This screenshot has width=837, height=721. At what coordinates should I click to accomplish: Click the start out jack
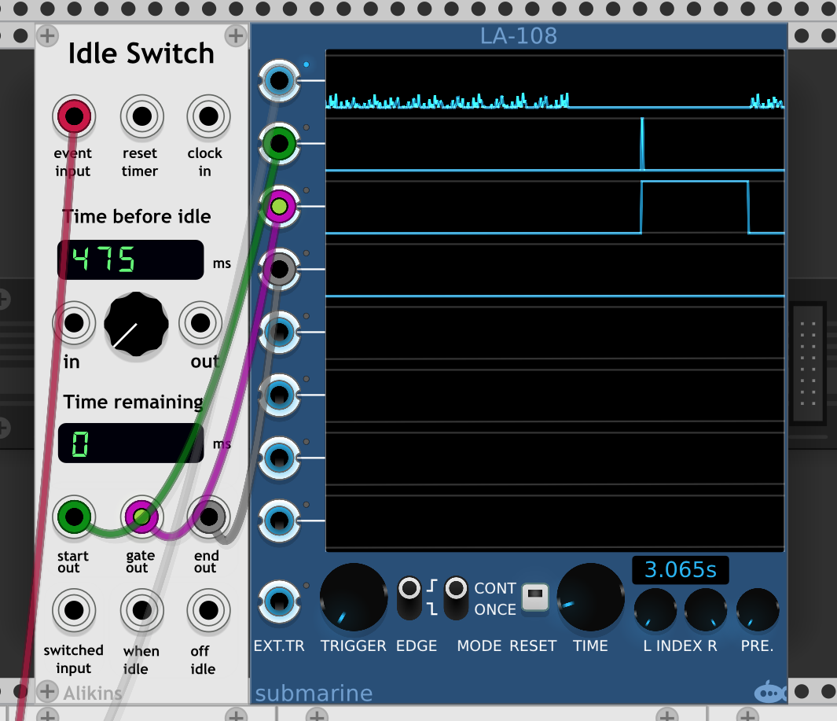point(74,517)
